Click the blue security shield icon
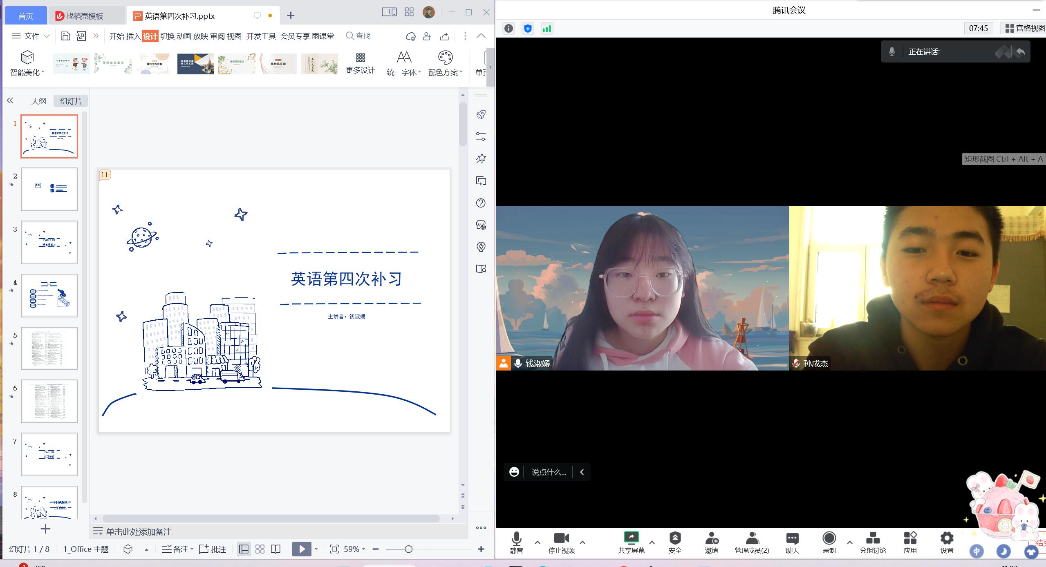The height and width of the screenshot is (567, 1046). (x=528, y=28)
